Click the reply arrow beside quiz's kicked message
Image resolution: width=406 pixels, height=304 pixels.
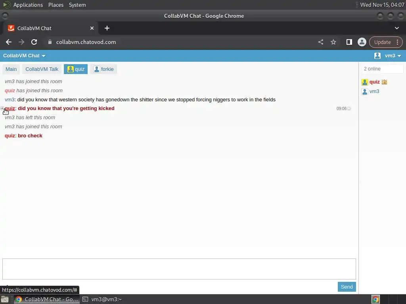(x=2, y=108)
